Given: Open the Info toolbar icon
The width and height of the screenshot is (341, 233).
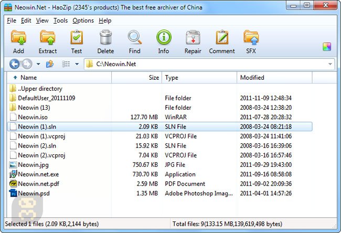Looking at the screenshot, I should pyautogui.click(x=164, y=37).
